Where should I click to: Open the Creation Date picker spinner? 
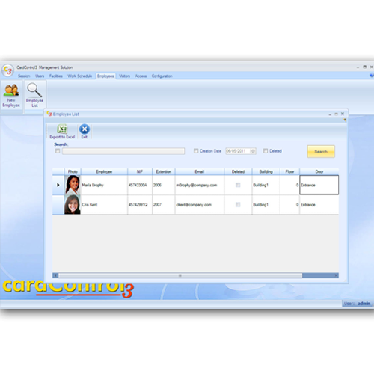253,151
